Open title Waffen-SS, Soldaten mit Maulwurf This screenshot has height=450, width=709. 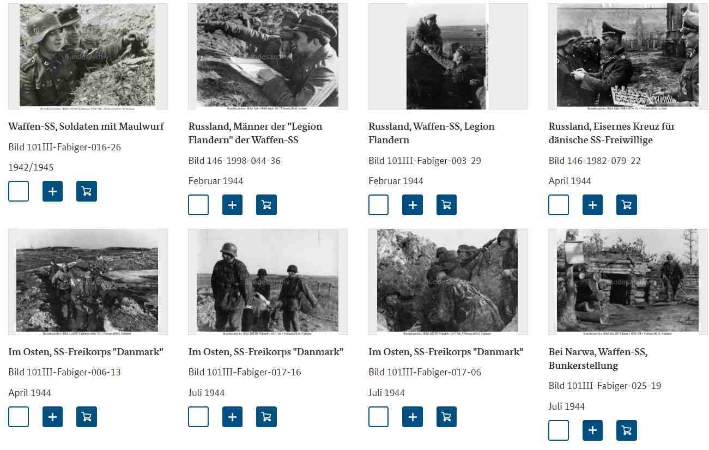point(86,126)
